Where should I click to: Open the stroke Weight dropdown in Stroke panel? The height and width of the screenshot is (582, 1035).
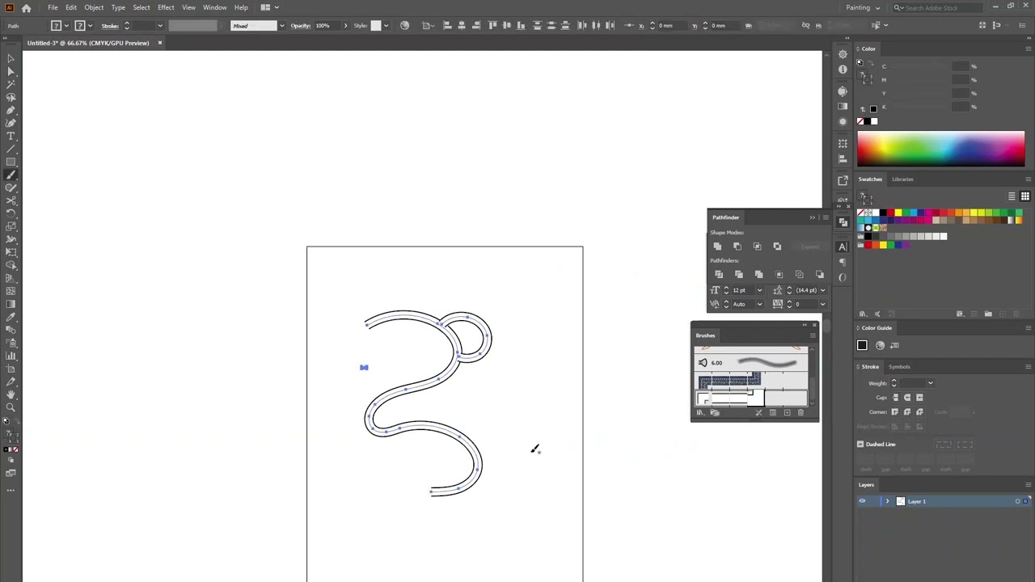pyautogui.click(x=931, y=383)
